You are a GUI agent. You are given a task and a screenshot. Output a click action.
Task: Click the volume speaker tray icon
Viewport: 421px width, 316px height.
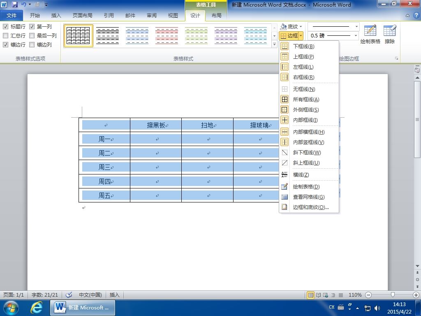(377, 308)
